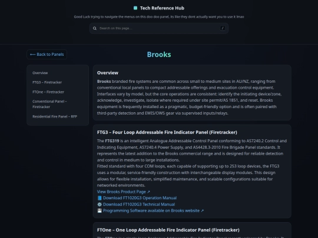Go back using Back to Panels button
Viewport: 318px width, 238px height.
click(x=47, y=55)
